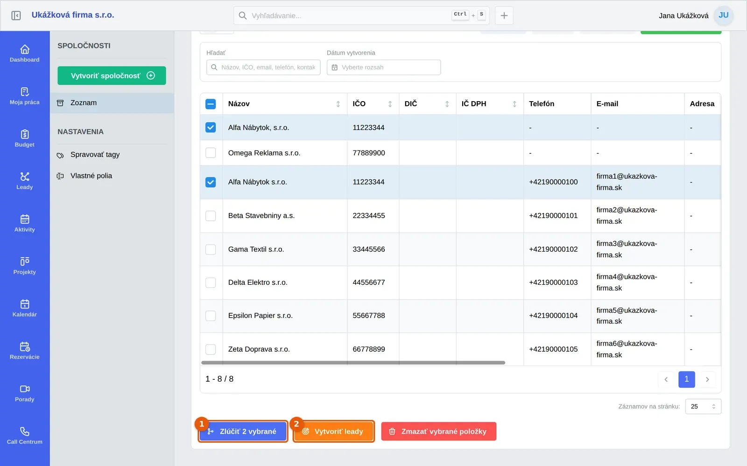Open Moja práca in sidebar

tap(25, 96)
